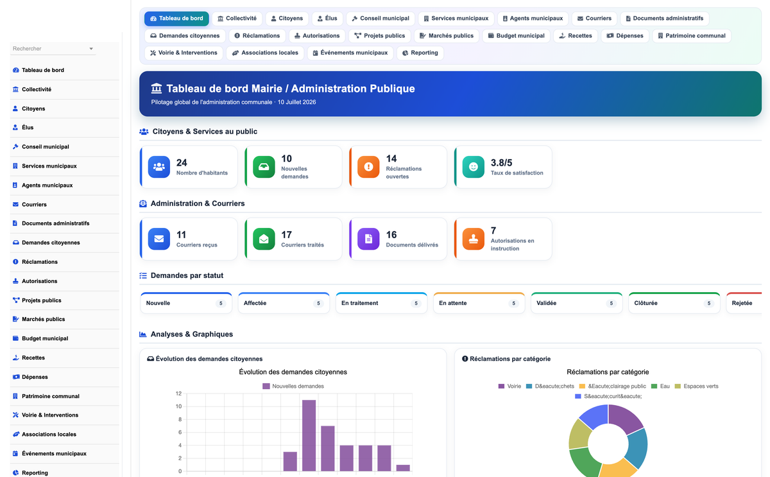770x477 pixels.
Task: Click the handshake icon beside sidebar Associations locales
Action: tap(15, 435)
